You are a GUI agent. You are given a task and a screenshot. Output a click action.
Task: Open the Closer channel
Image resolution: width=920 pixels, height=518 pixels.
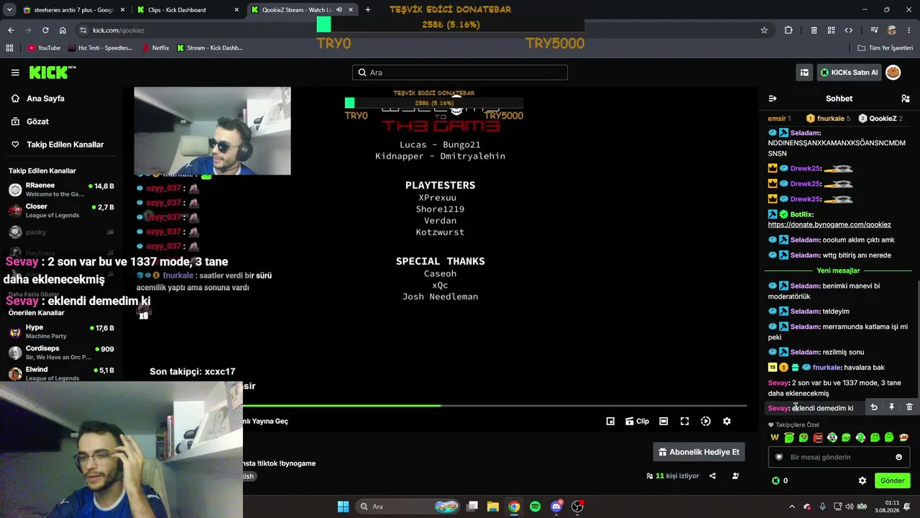pos(61,211)
